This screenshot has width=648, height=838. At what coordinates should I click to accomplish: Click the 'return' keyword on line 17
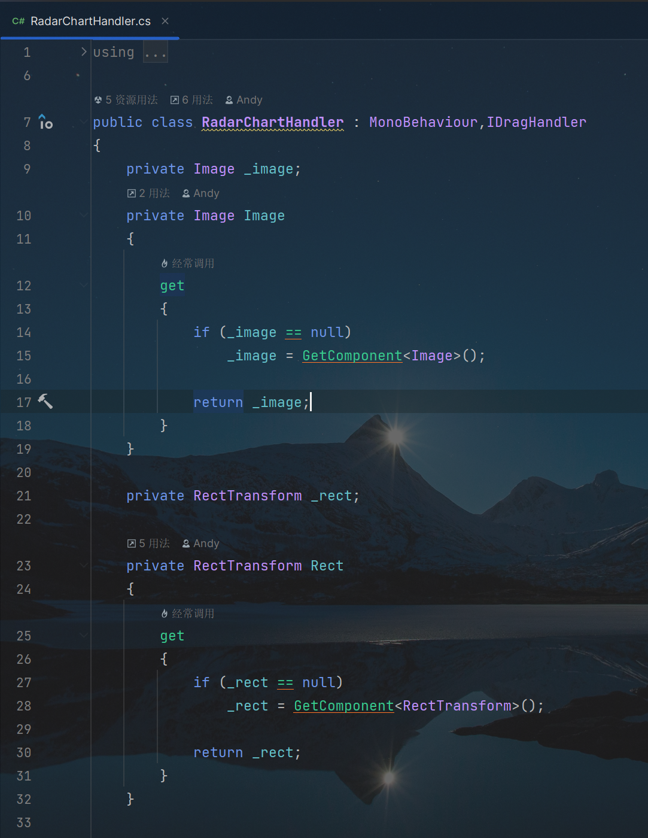pos(218,402)
